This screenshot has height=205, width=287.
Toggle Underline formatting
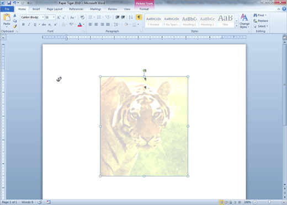point(35,24)
